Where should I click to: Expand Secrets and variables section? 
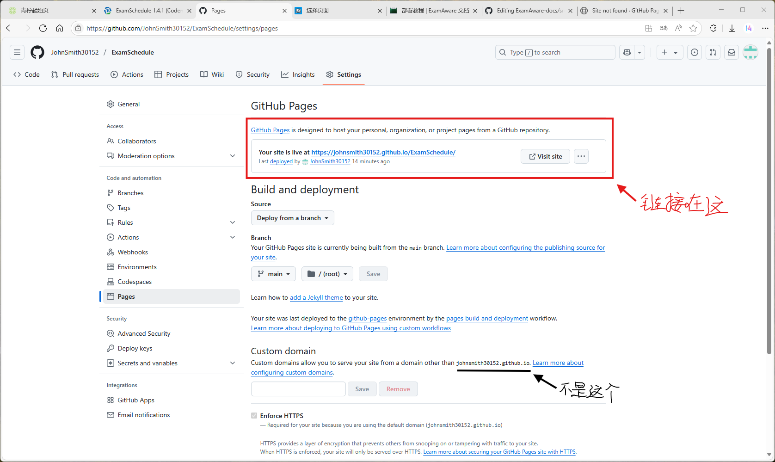click(x=233, y=363)
